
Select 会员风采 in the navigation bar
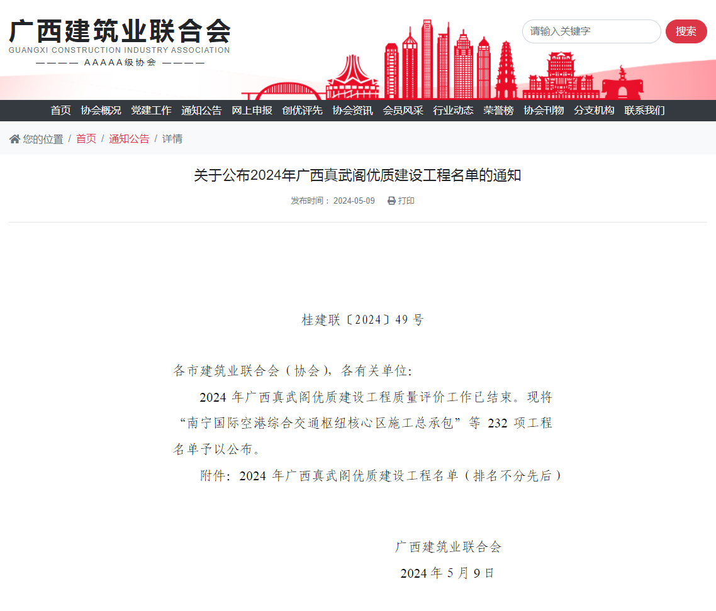tap(403, 111)
